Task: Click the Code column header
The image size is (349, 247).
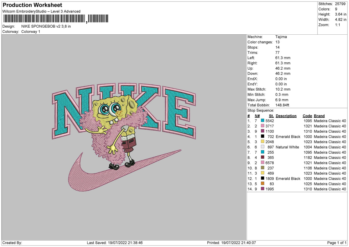Action: [307, 116]
